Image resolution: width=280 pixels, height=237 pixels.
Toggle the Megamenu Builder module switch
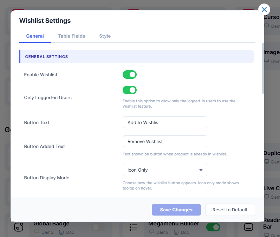[213, 227]
